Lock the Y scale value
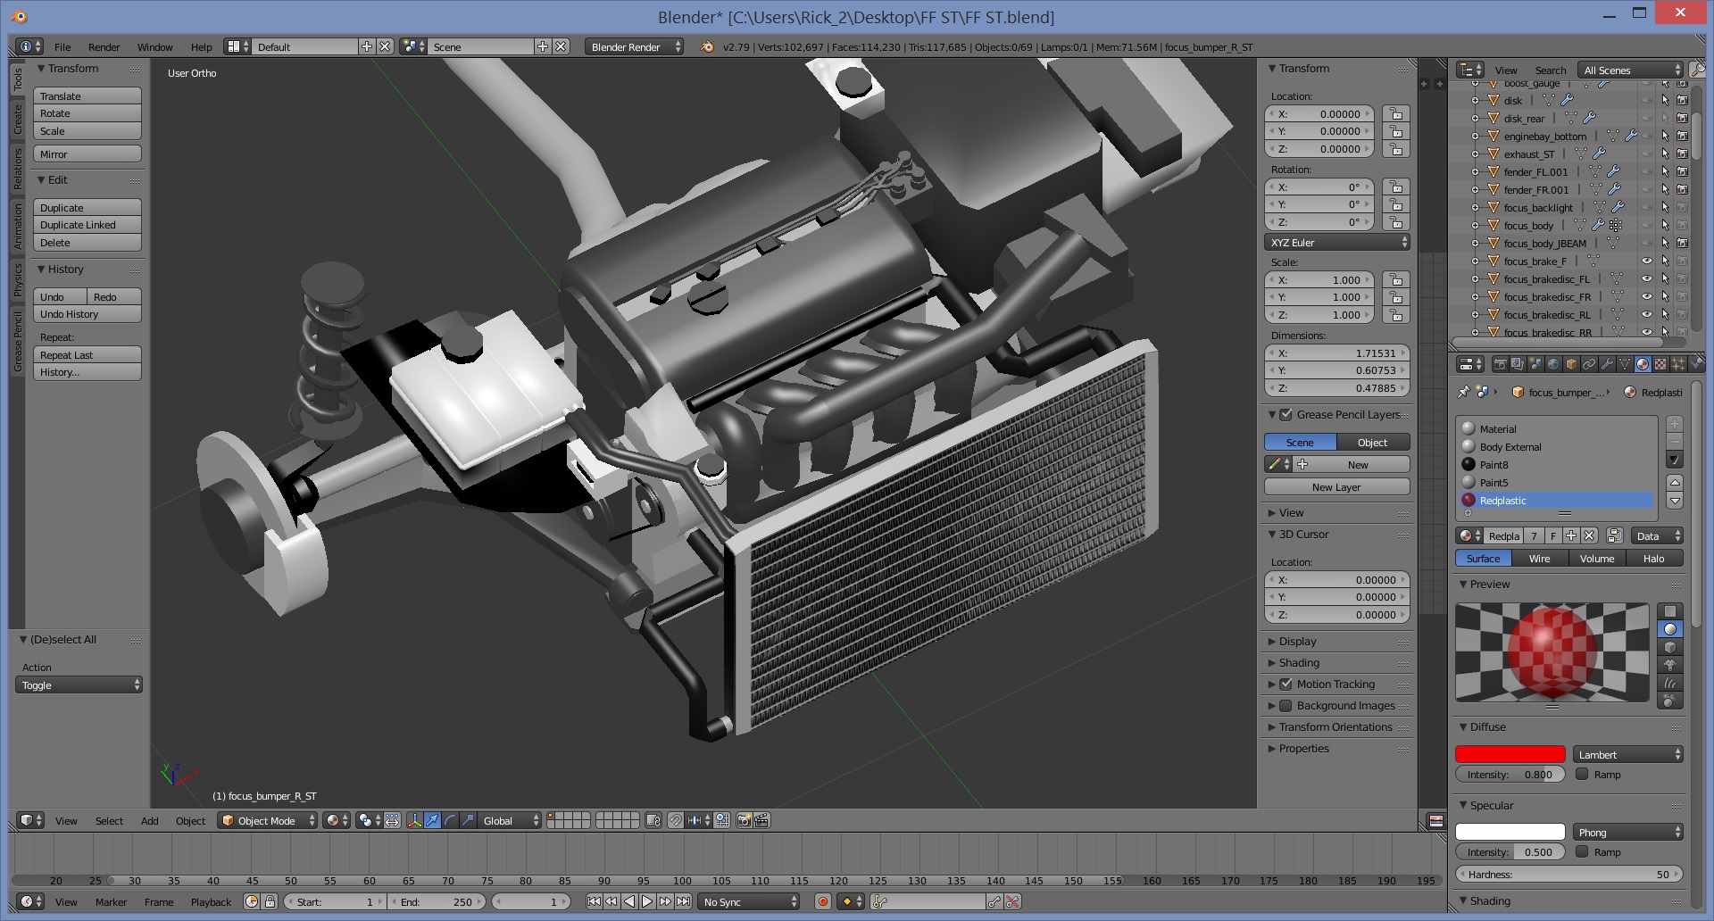 1396,297
